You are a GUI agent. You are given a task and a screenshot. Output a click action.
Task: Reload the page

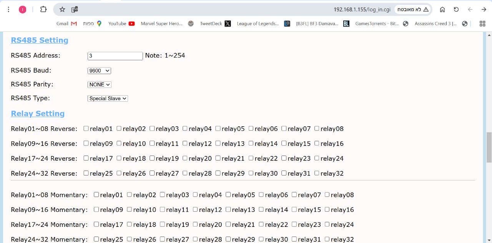coord(456,10)
